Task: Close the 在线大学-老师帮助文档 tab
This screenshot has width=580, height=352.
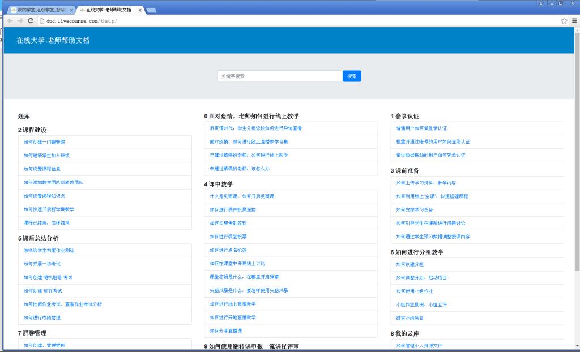Action: 140,10
